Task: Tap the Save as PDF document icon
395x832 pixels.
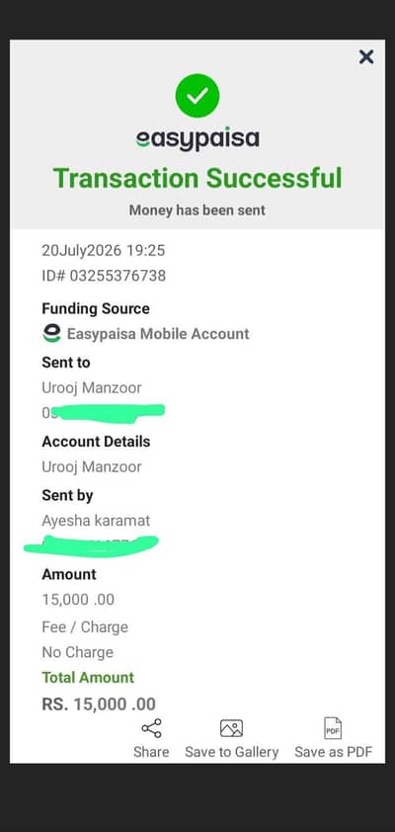Action: click(333, 728)
